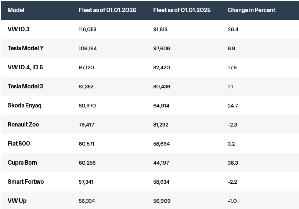The height and width of the screenshot is (209, 299).
Task: Select the Renault Zoe cell
Action: 23,125
